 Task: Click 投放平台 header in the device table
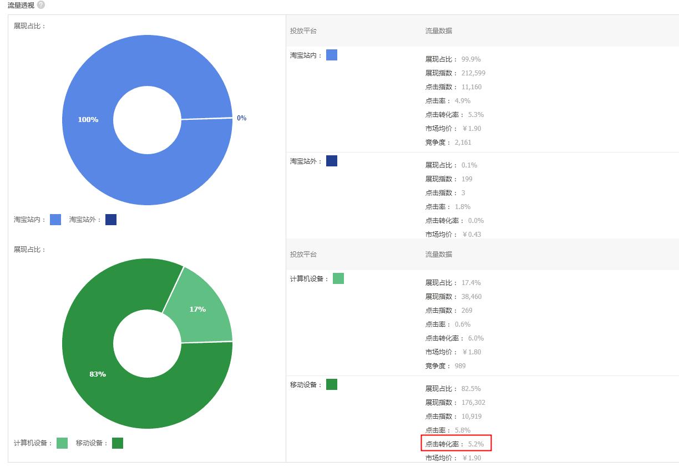(303, 255)
